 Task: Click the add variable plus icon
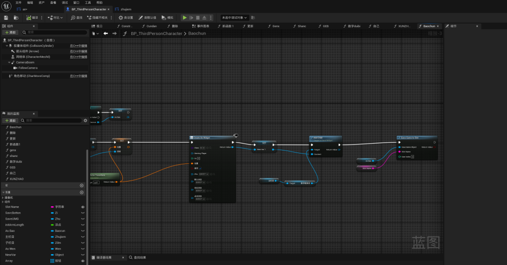(82, 192)
